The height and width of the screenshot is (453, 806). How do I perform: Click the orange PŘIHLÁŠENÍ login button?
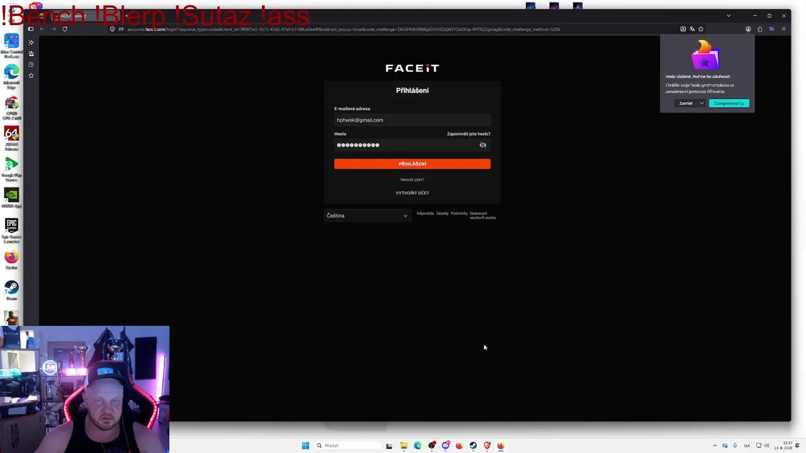[412, 164]
